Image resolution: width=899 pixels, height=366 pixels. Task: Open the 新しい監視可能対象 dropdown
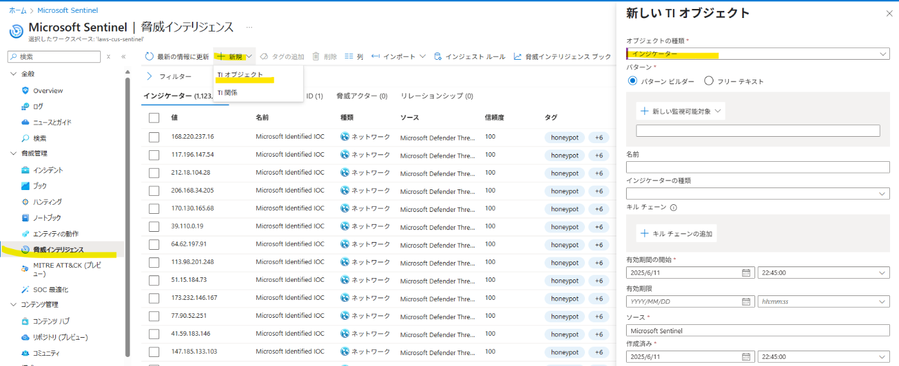coord(681,111)
